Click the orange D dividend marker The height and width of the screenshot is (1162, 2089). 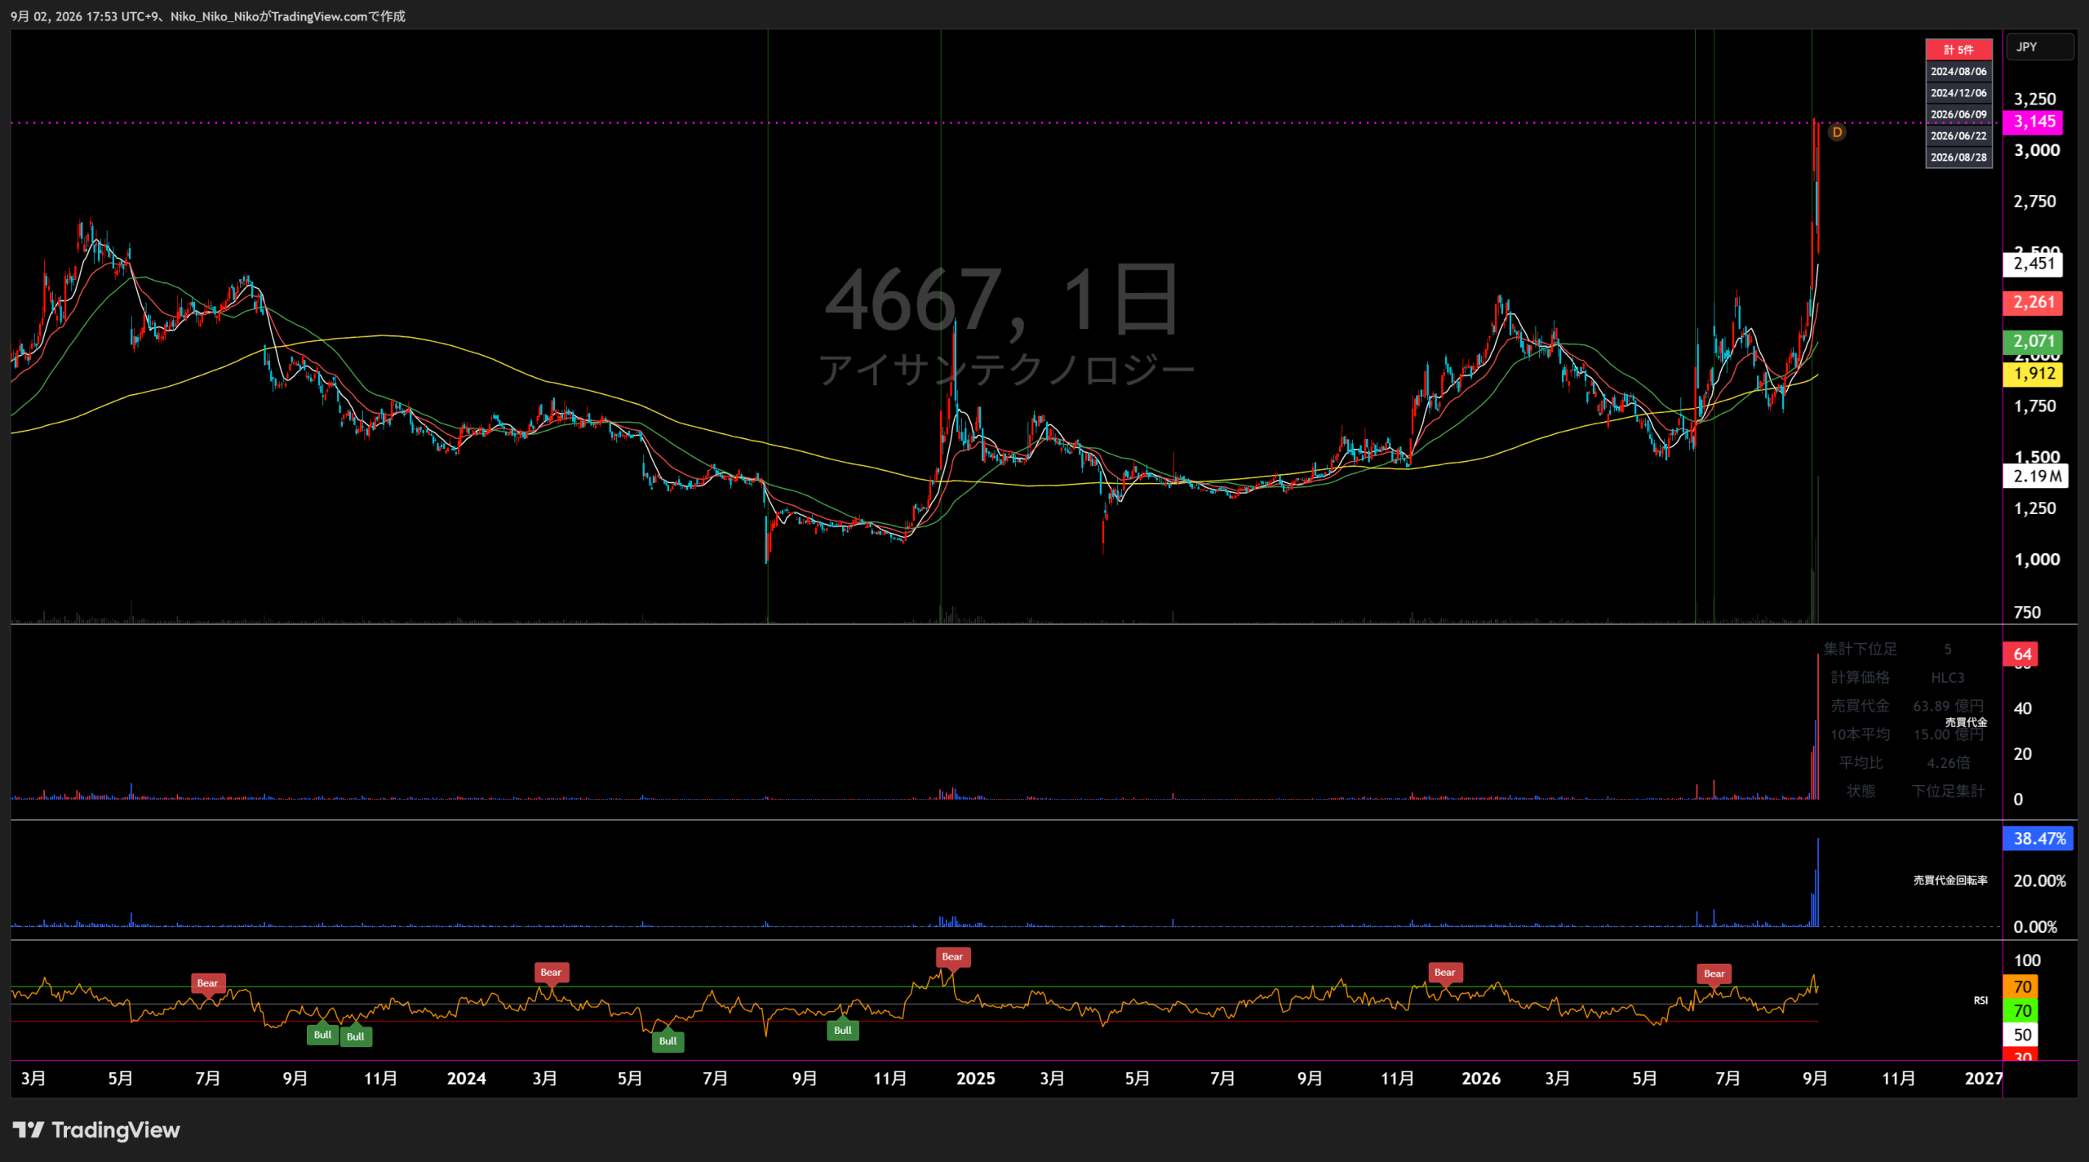[1837, 132]
